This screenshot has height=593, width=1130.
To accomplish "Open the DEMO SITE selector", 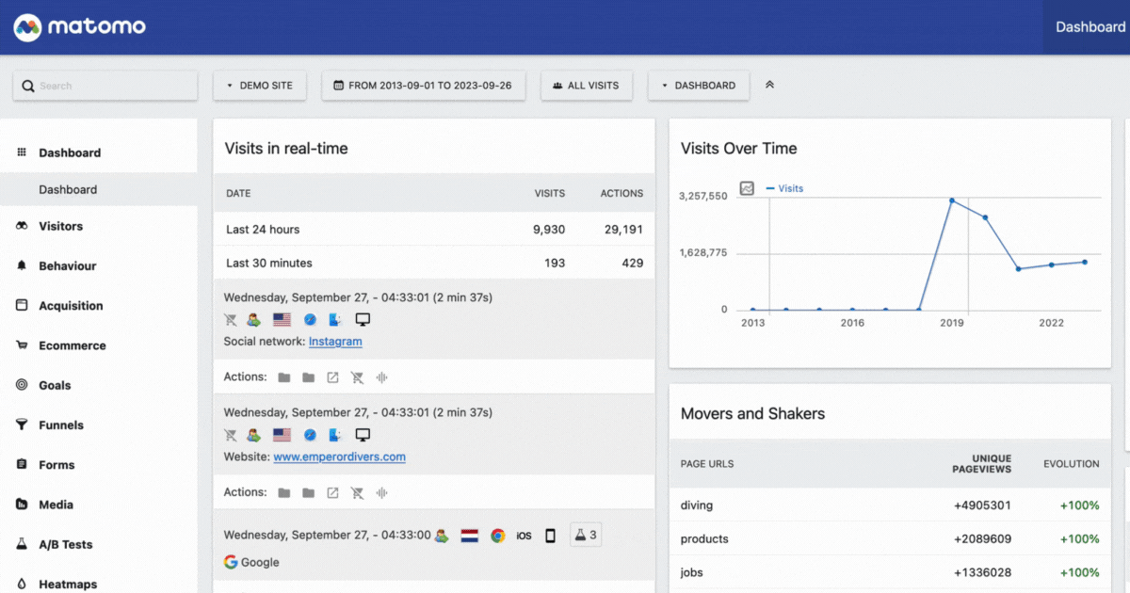I will coord(260,86).
